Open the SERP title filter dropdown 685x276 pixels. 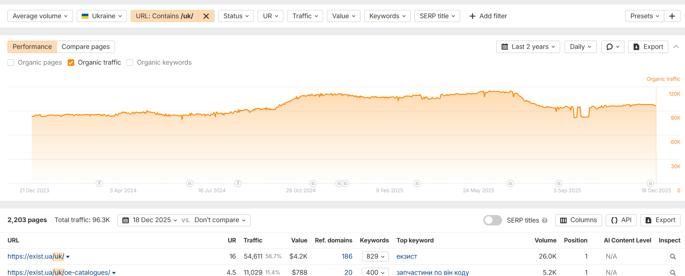[437, 16]
